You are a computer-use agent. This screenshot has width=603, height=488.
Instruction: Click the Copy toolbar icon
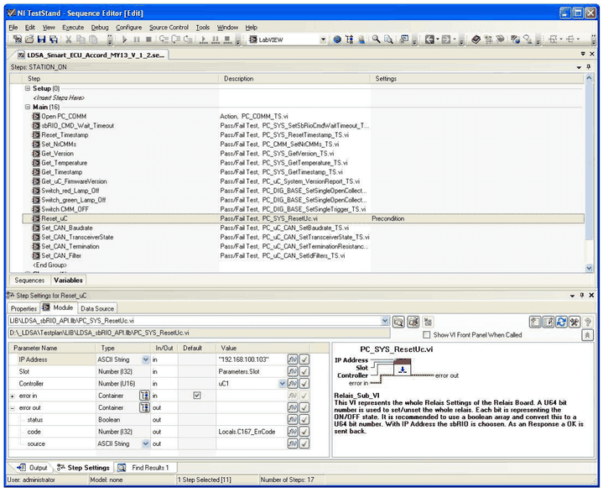click(81, 39)
